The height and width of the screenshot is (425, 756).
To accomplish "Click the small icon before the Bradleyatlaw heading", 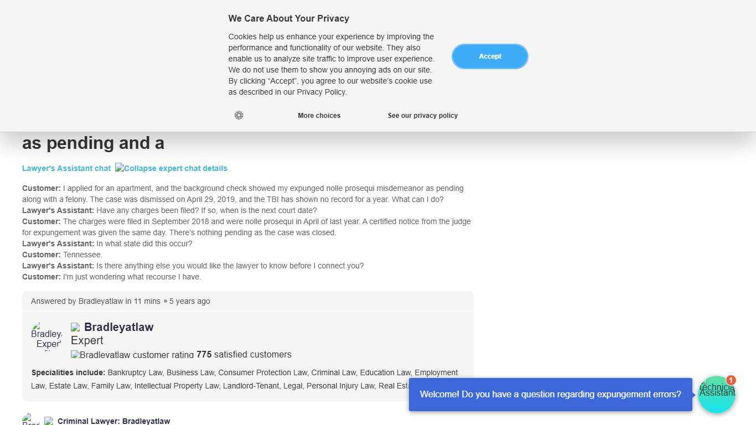I will (x=75, y=328).
